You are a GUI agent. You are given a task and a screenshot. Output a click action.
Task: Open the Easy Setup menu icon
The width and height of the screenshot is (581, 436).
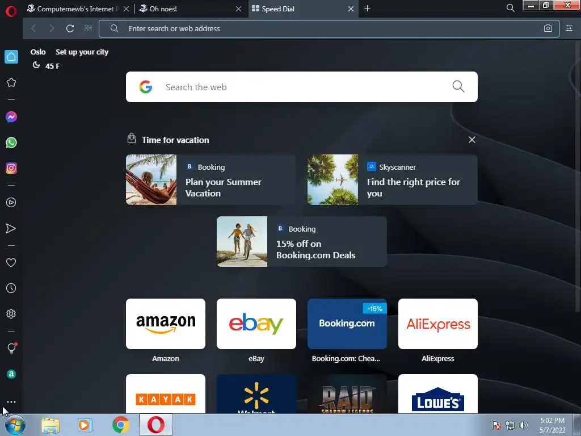click(569, 28)
